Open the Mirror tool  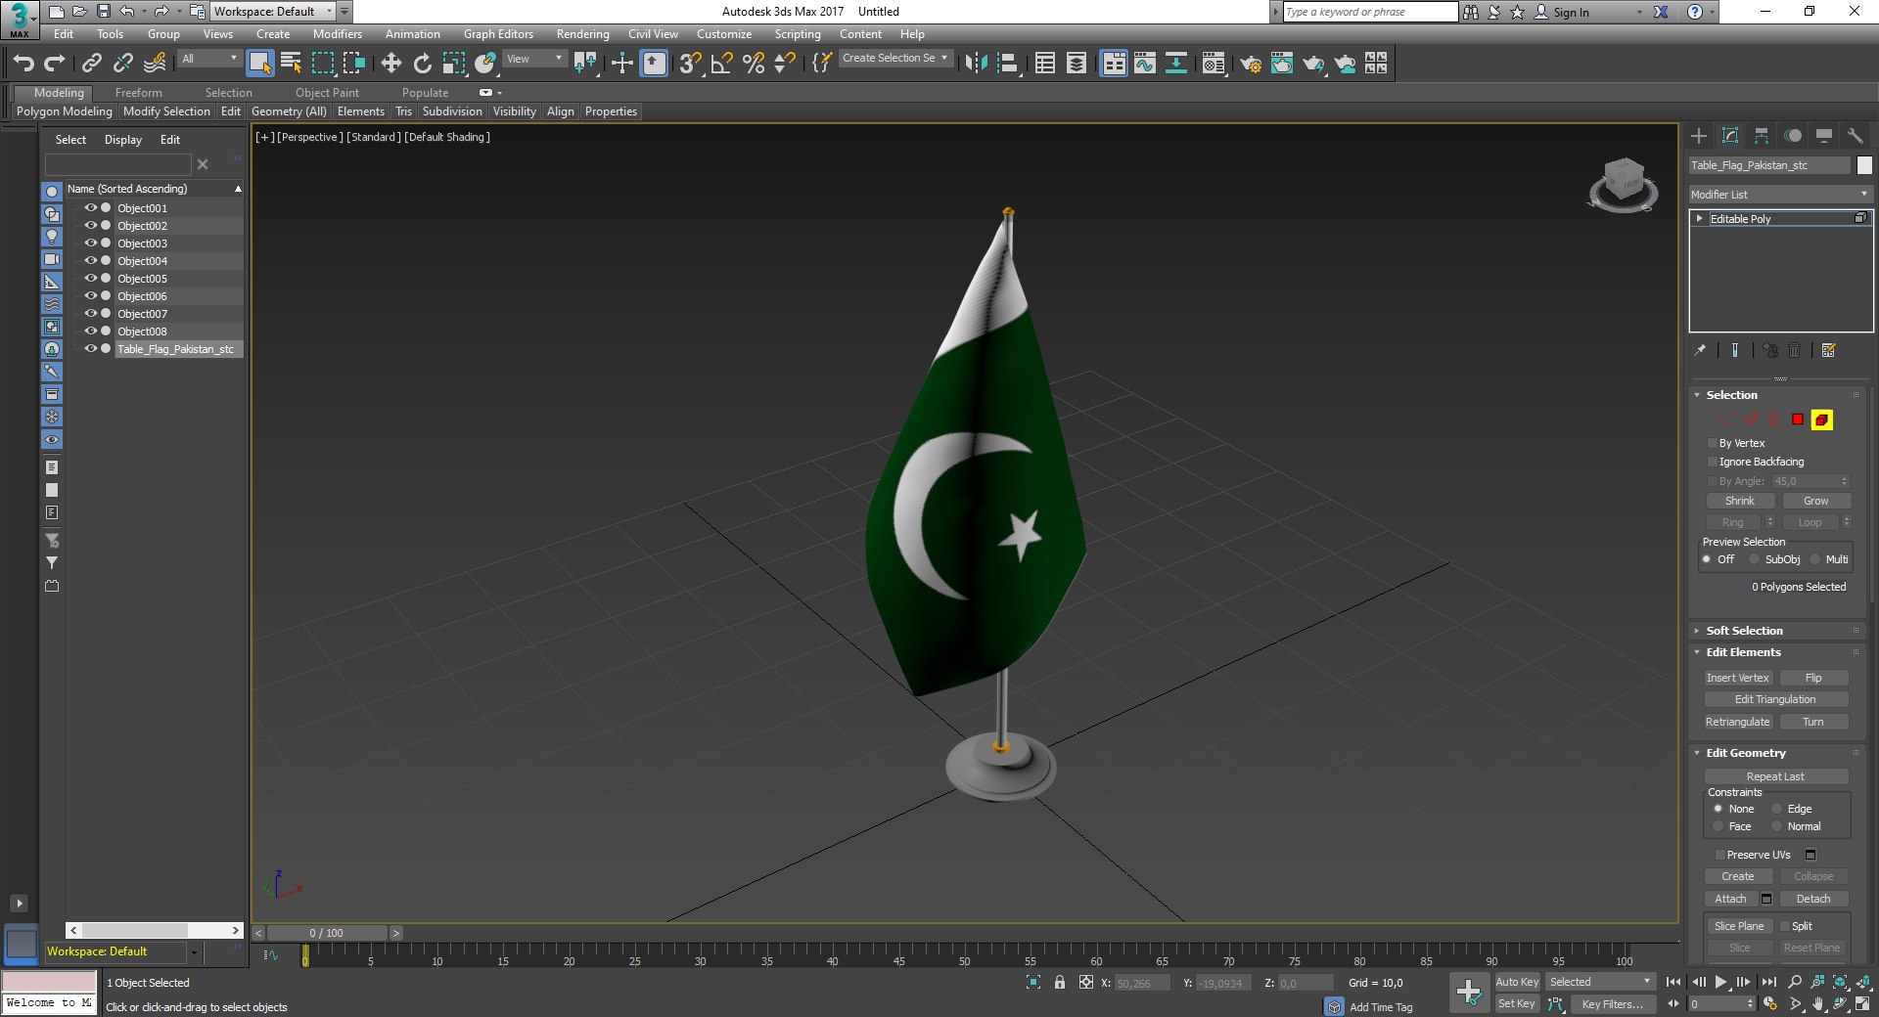976,64
